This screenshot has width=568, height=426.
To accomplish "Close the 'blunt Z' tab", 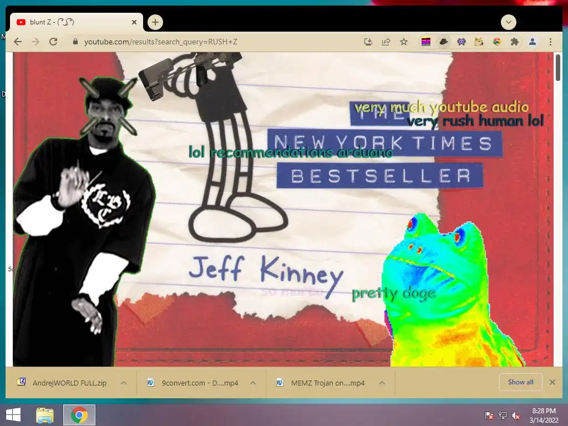I will (x=134, y=22).
